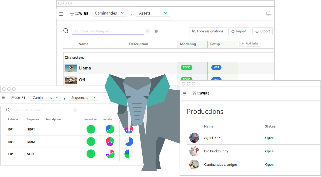Open hamburger menu in Sequences window

pos(3,98)
